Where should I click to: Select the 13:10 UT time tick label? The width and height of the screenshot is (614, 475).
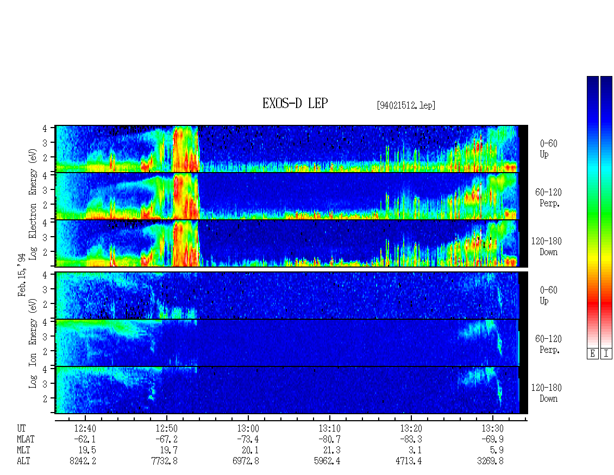point(329,428)
